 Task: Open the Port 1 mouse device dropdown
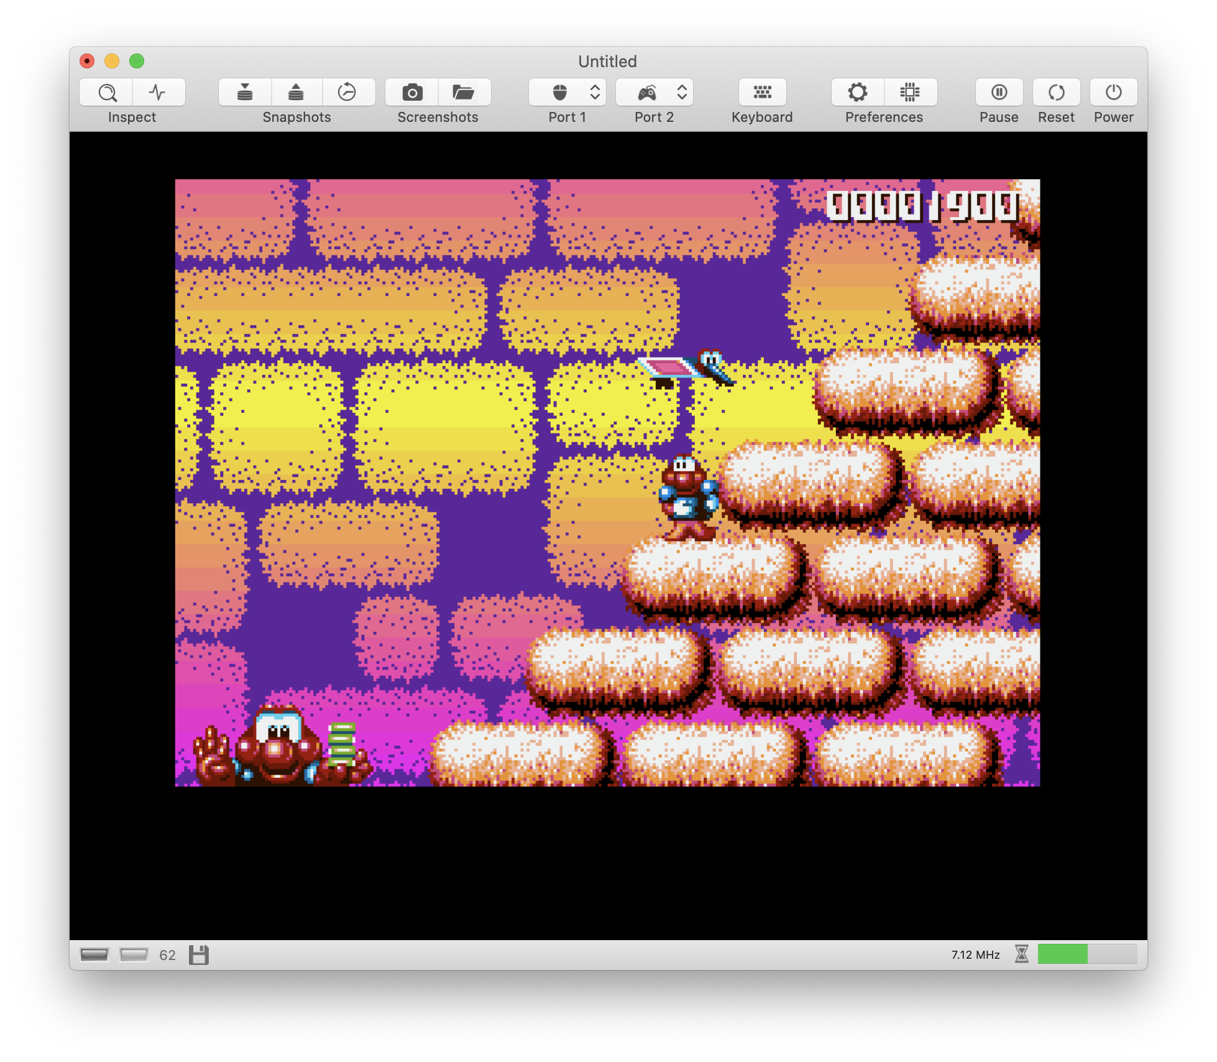567,93
